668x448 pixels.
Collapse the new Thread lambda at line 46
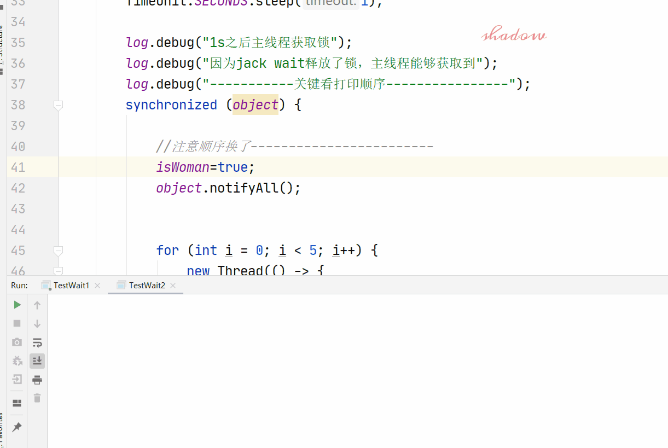coord(59,271)
